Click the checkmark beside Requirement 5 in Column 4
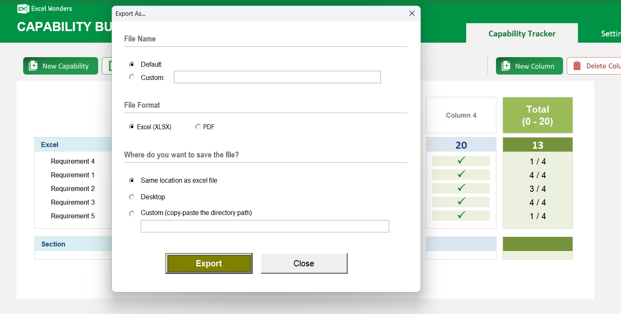 point(461,215)
